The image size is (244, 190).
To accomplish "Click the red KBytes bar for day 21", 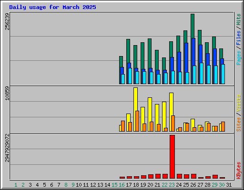I will pos(158,176).
